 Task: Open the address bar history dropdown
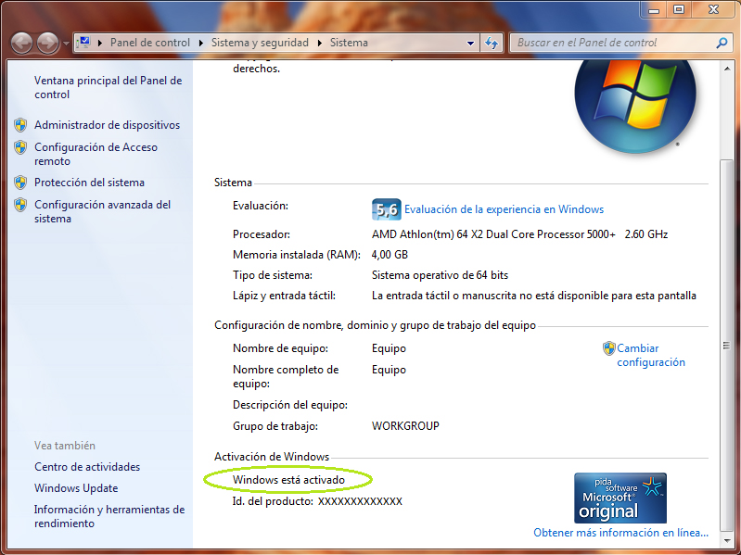tap(470, 43)
